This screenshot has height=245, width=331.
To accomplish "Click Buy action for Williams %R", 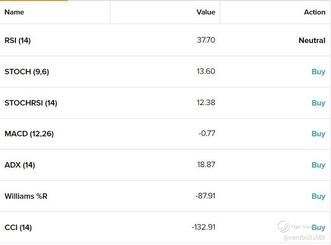I will tap(318, 196).
